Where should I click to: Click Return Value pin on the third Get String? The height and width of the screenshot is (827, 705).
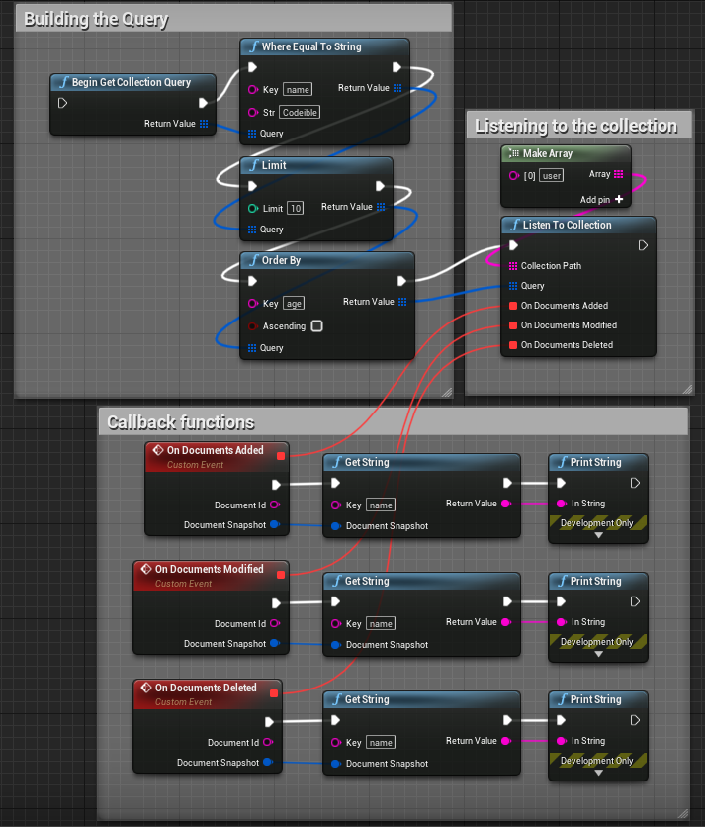click(x=506, y=741)
